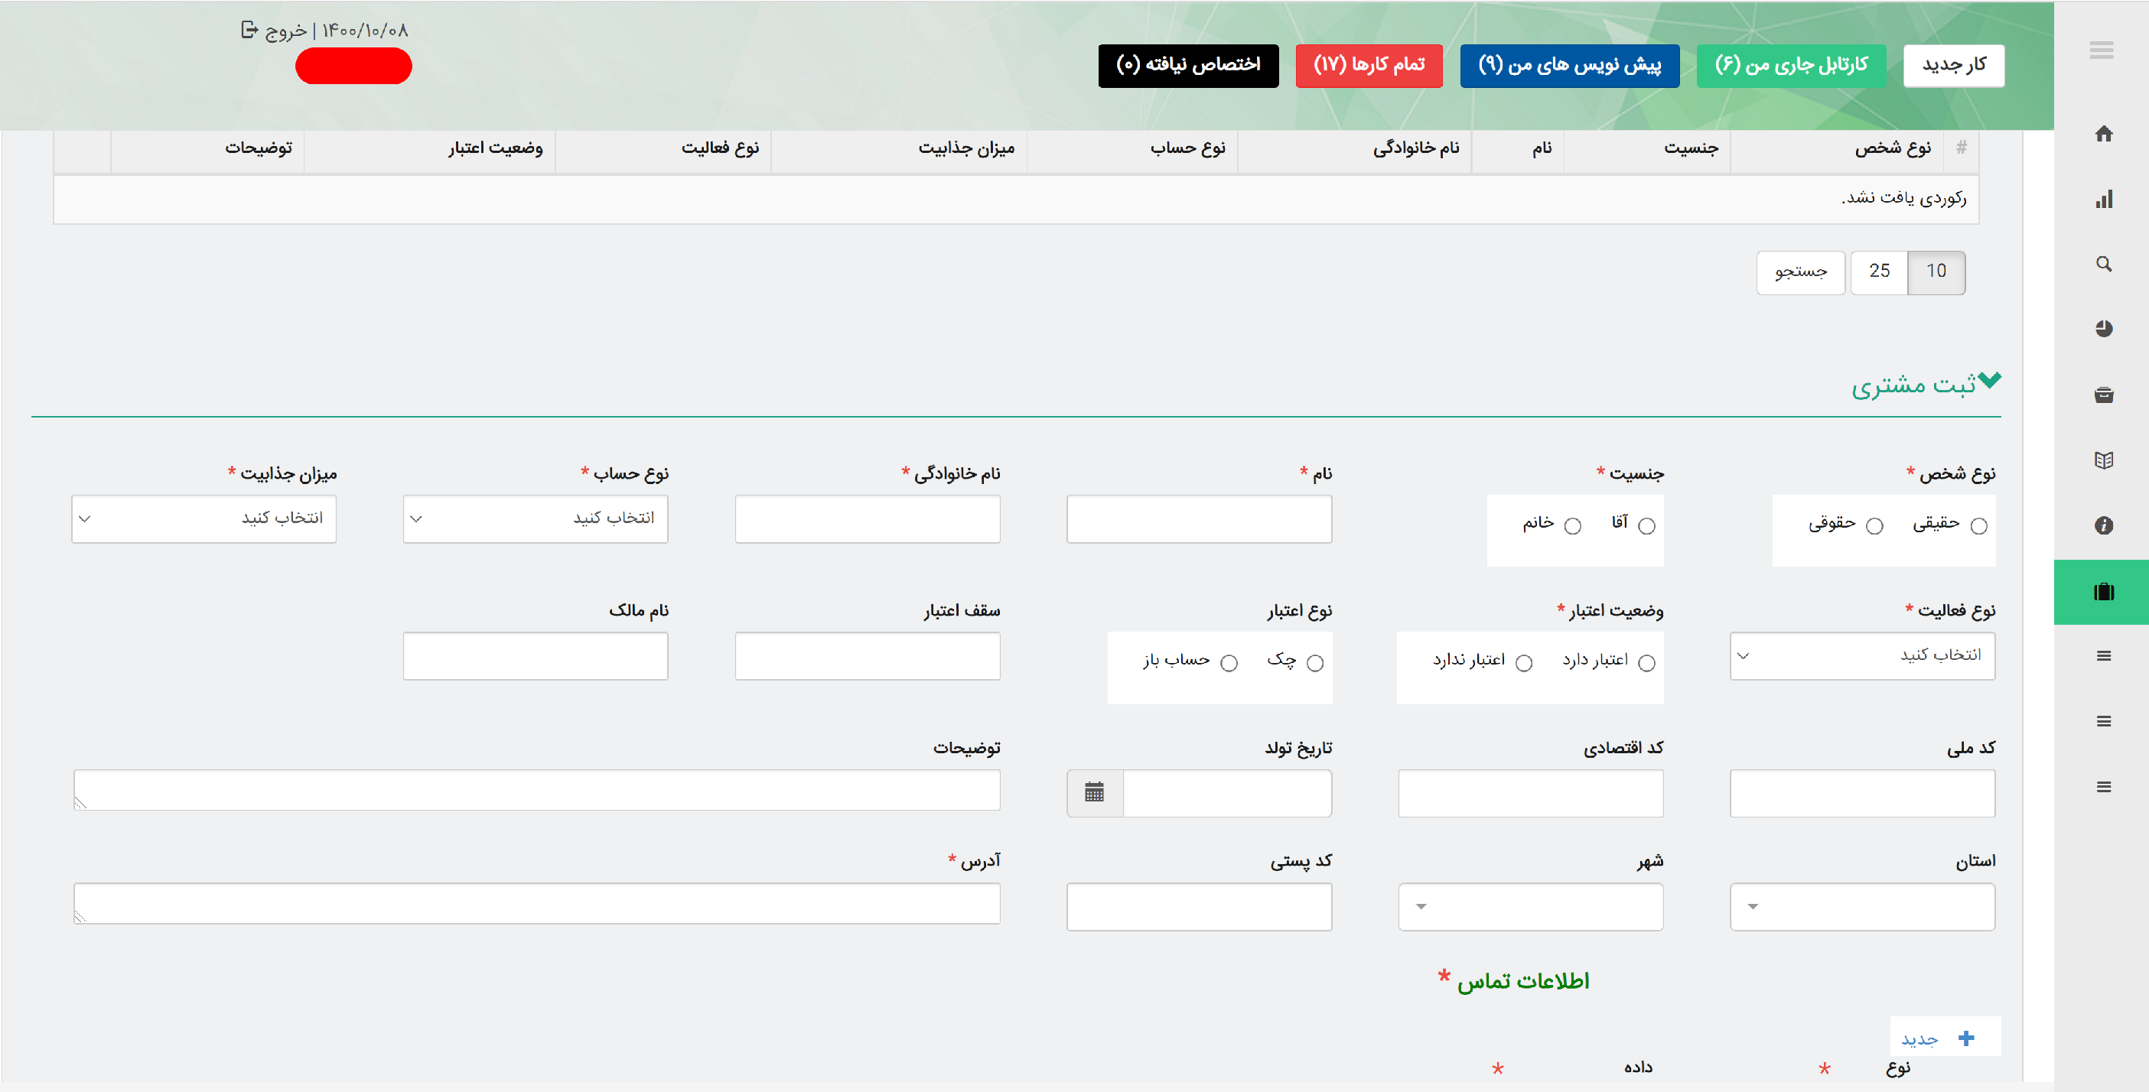The image size is (2149, 1092).
Task: Click the magnifier search icon in sidebar
Action: tap(2103, 265)
